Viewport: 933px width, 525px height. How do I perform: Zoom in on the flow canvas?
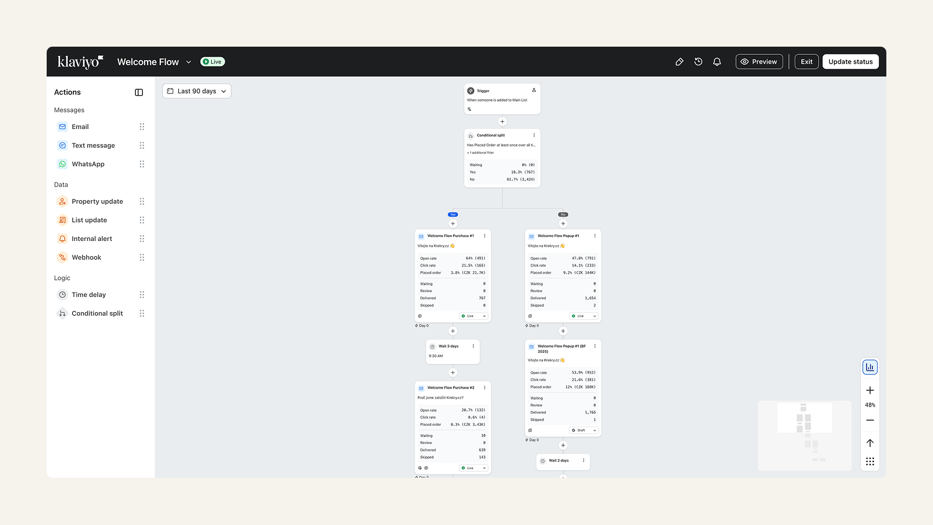click(x=869, y=390)
